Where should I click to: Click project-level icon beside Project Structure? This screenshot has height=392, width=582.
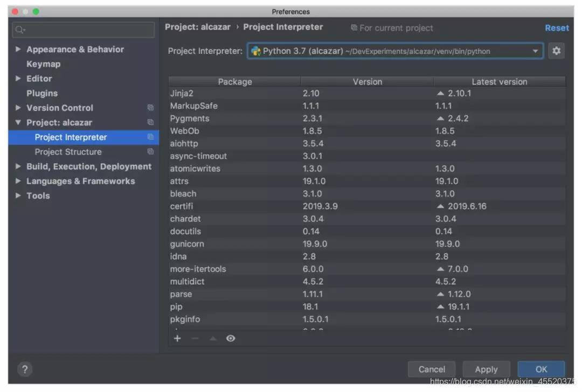coord(150,151)
